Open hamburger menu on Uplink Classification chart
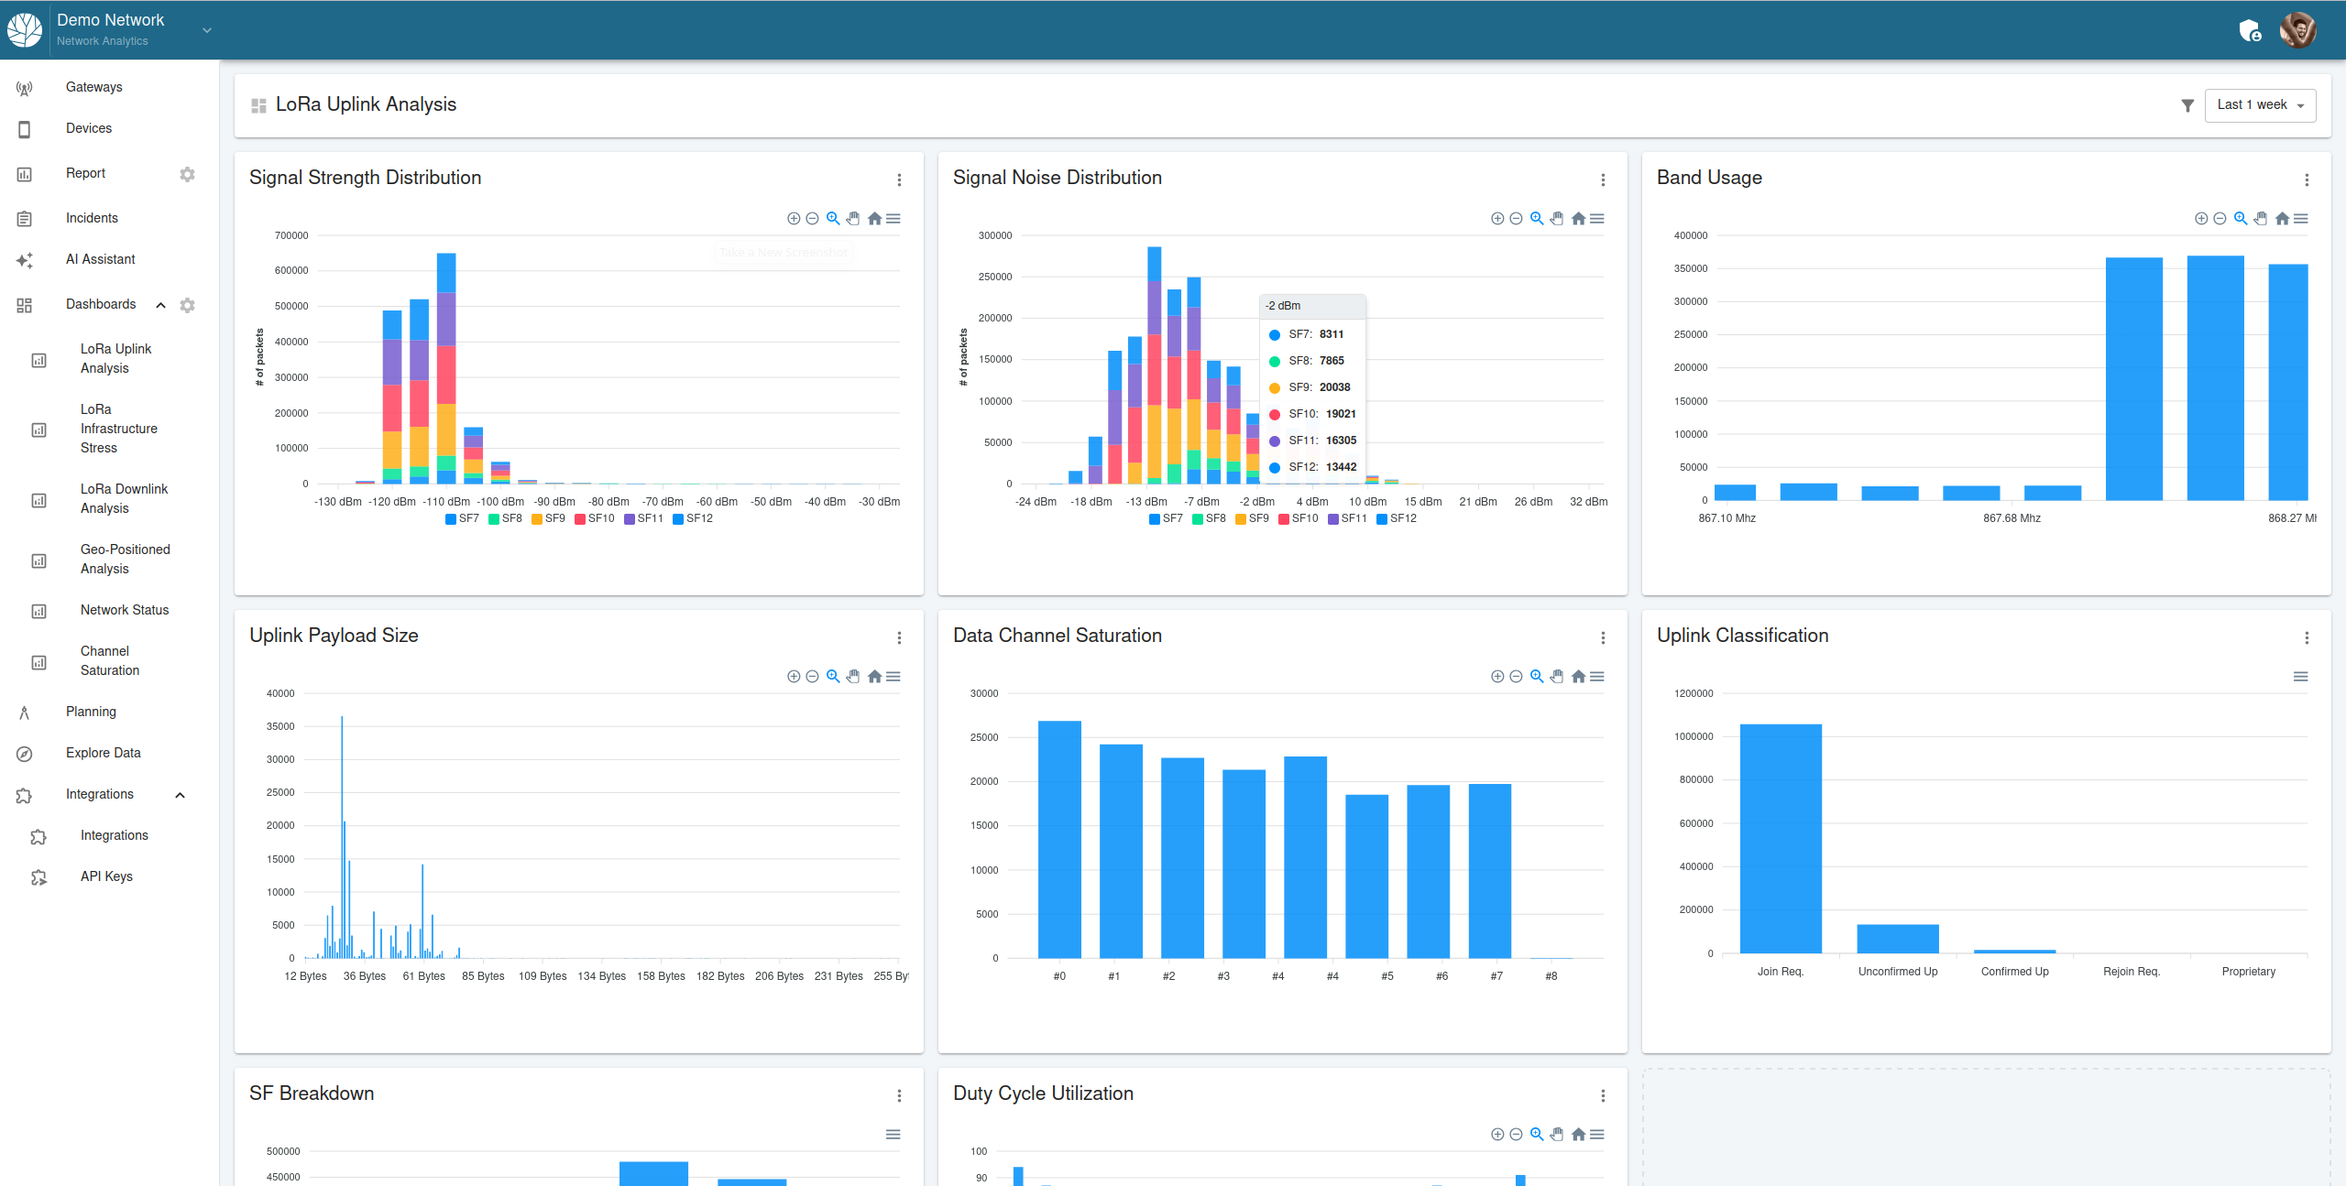This screenshot has height=1186, width=2346. pyautogui.click(x=2300, y=676)
